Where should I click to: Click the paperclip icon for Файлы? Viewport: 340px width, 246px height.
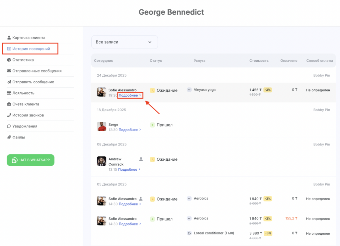coord(9,137)
